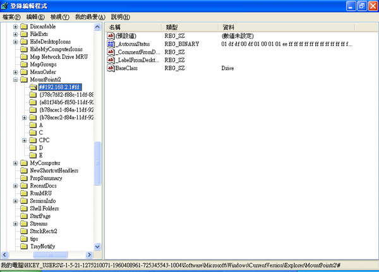Click the registry path in status bar
Viewport: 379px width, 272px height.
171,265
